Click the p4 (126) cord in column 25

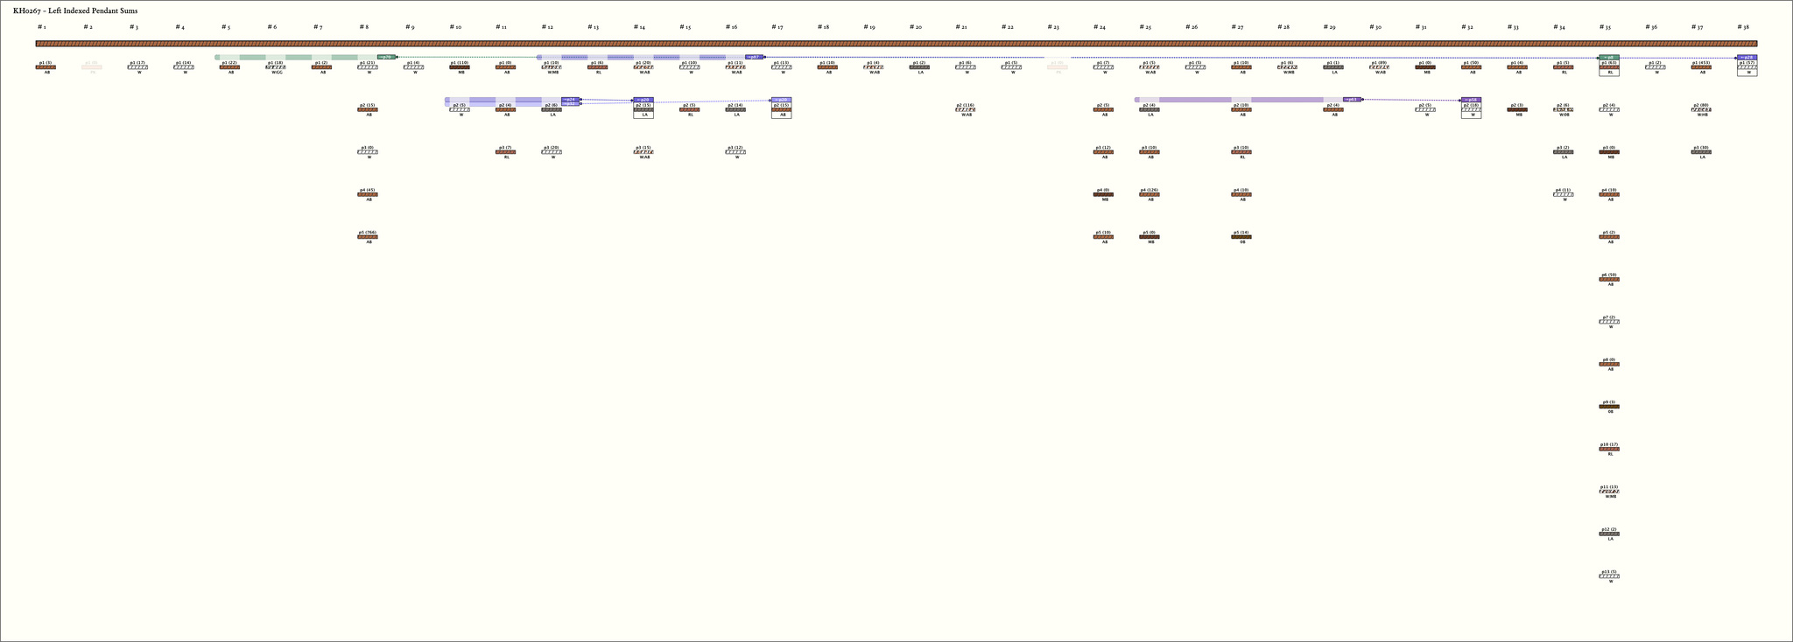(1150, 195)
